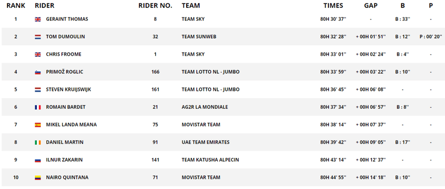Viewport: 445px width, 189px height.
Task: Click the GAP column header
Action: pyautogui.click(x=370, y=6)
